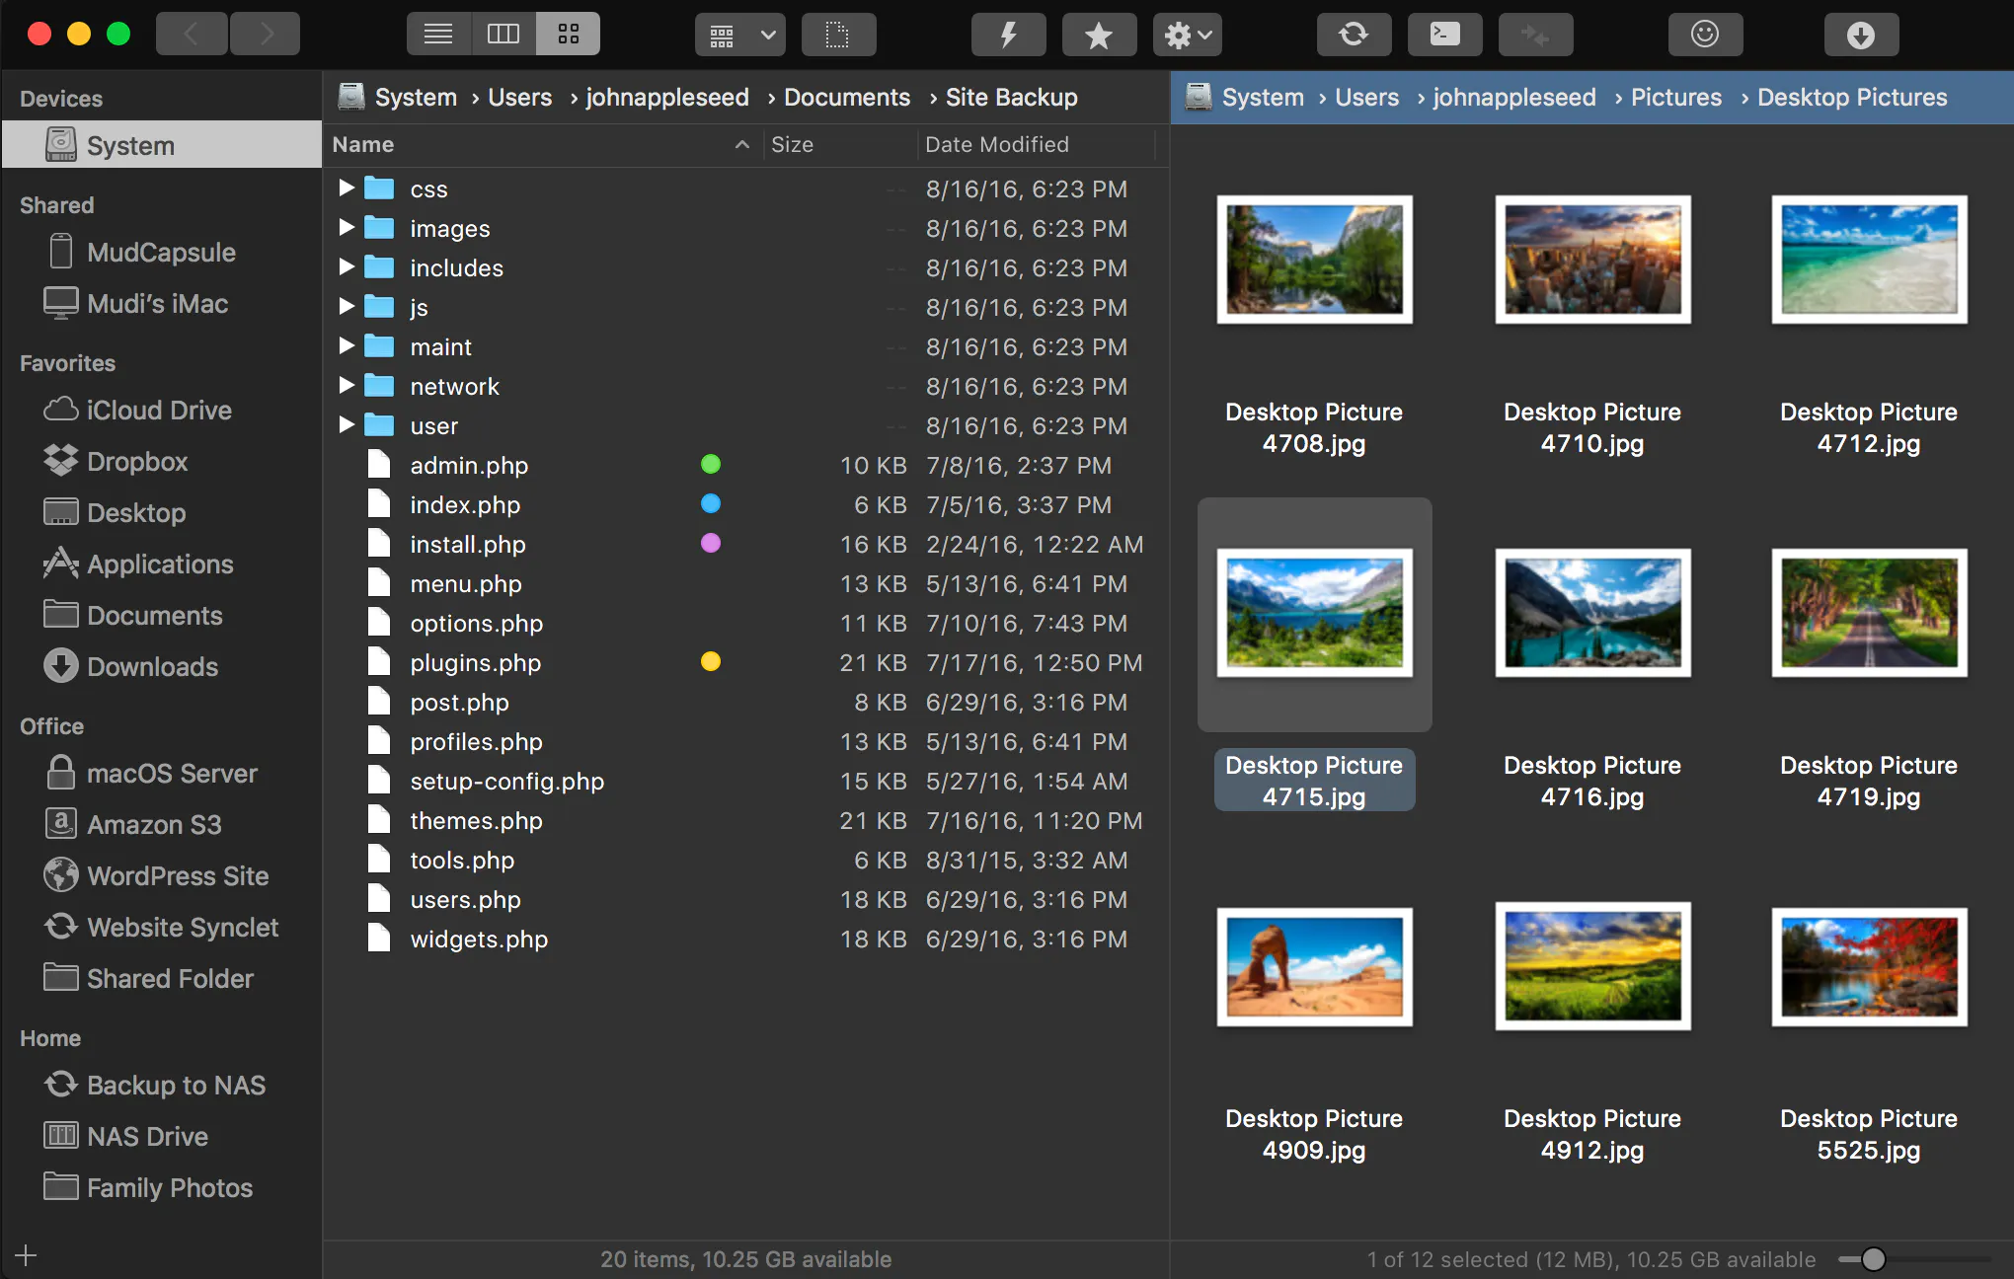Open Downloads favorite in sidebar
The height and width of the screenshot is (1279, 2014).
coord(162,666)
